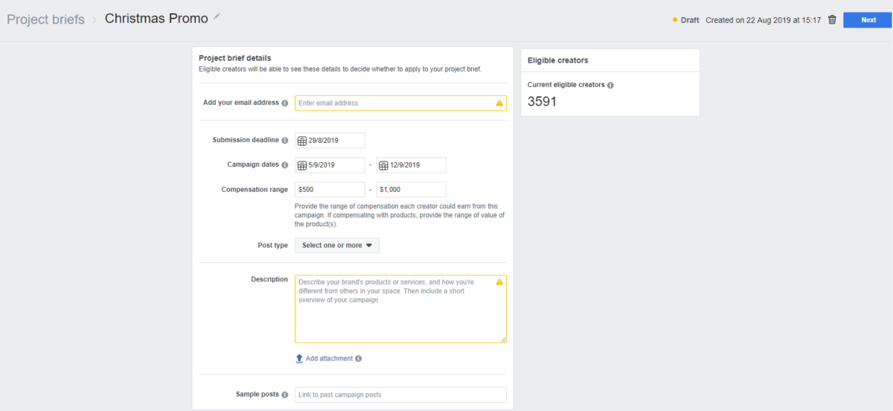Screen dimensions: 893x411
Task: Click into the Description text area
Action: [400, 309]
